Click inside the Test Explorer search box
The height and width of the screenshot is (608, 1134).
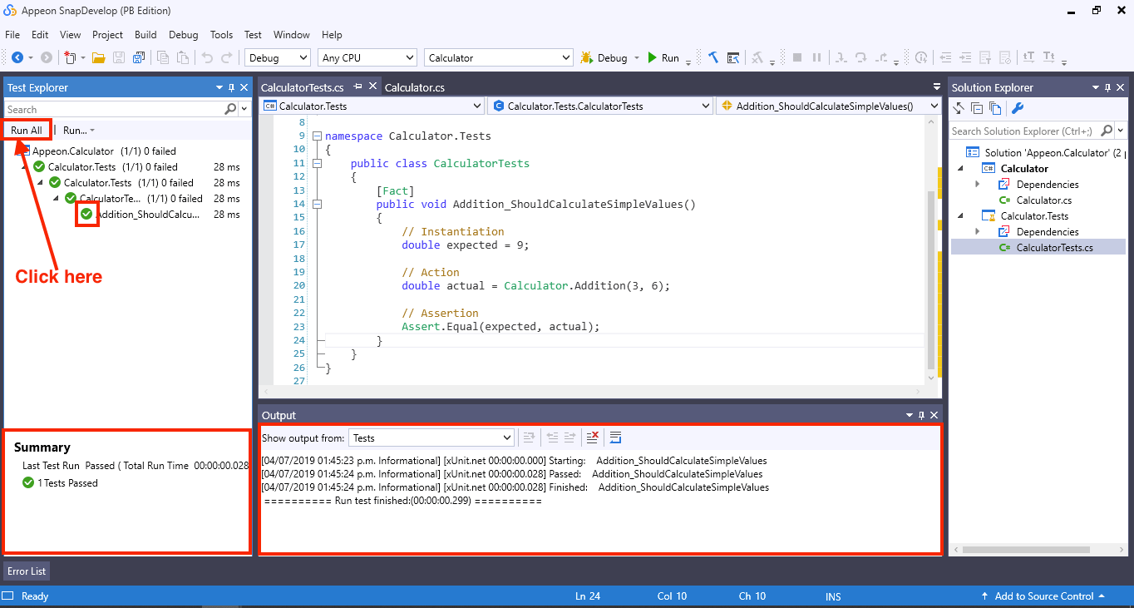click(108, 109)
